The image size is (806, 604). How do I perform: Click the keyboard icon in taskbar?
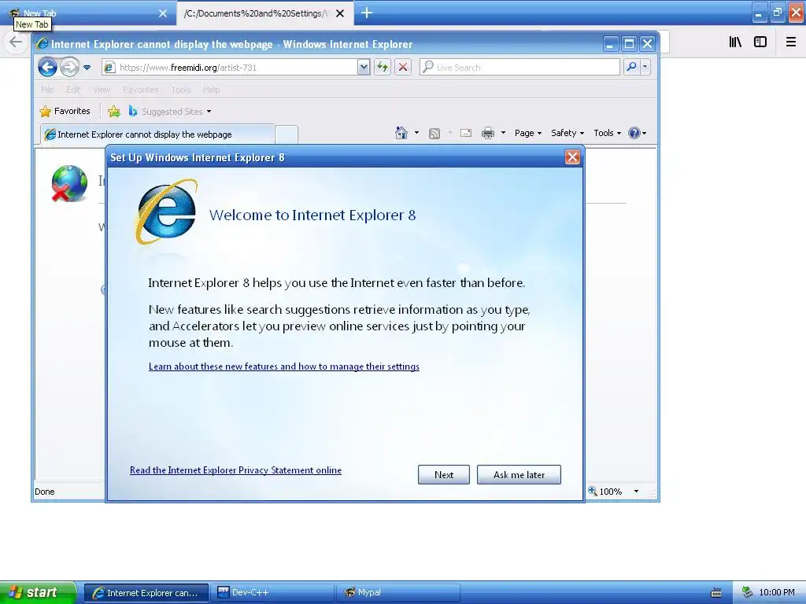pyautogui.click(x=716, y=593)
